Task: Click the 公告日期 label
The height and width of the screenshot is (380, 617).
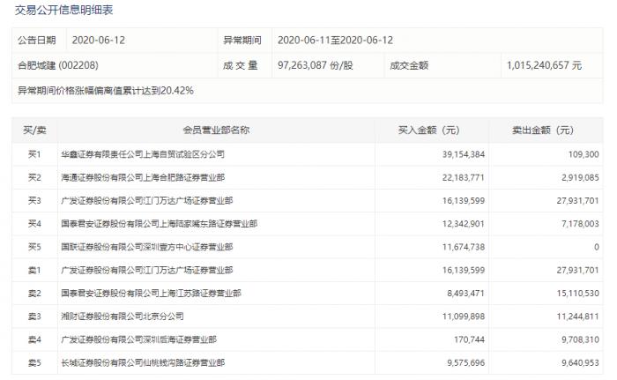Action: click(37, 41)
